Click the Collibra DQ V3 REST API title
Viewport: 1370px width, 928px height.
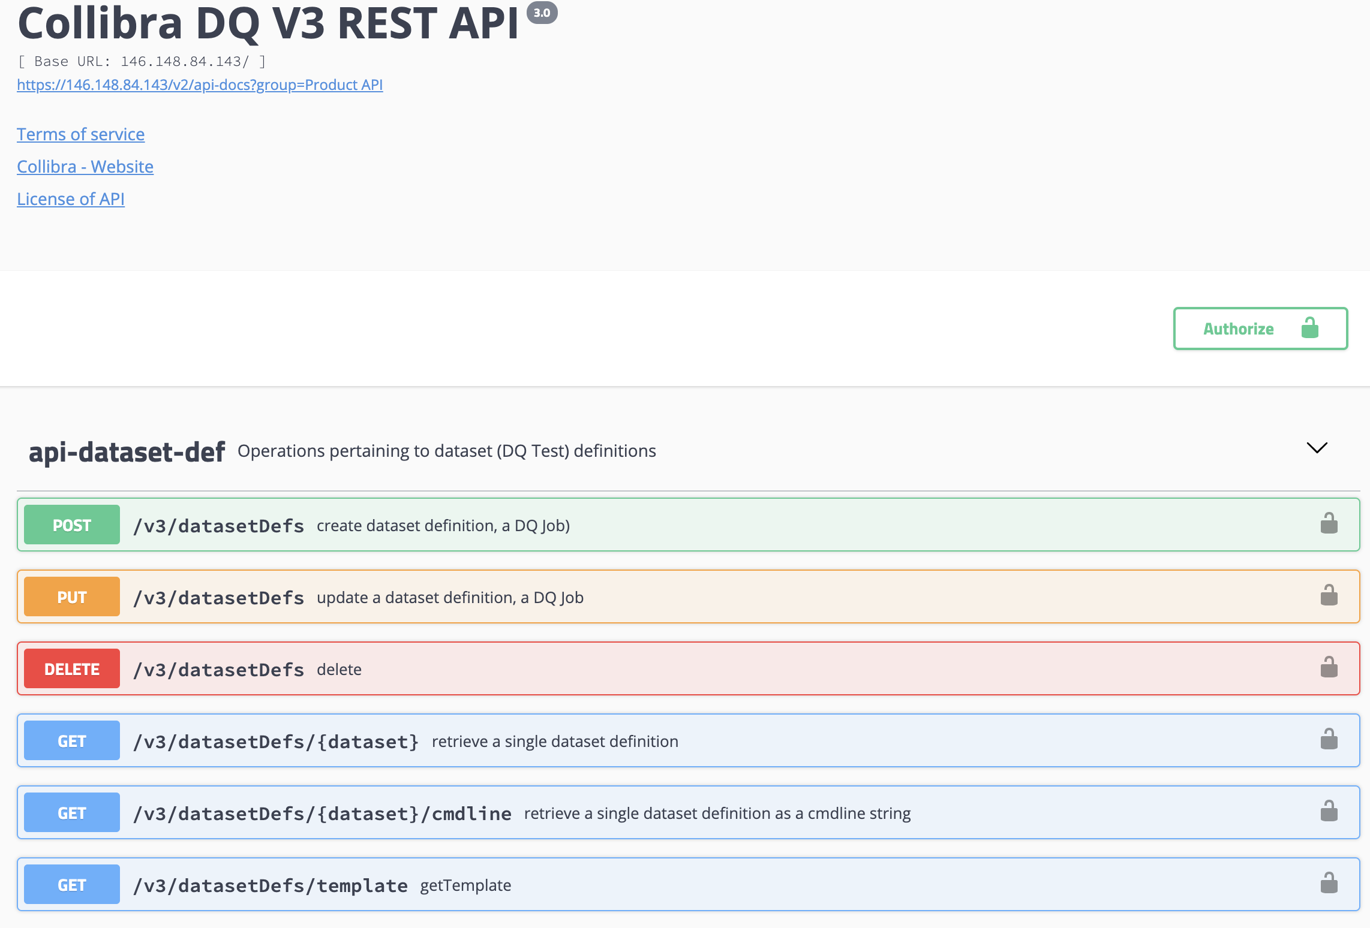click(268, 23)
